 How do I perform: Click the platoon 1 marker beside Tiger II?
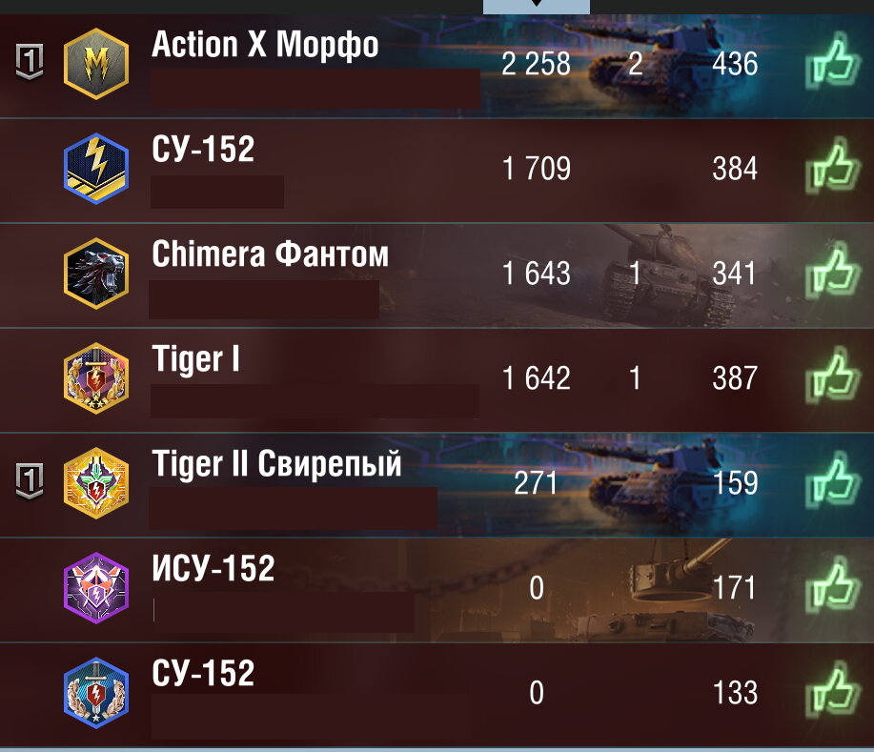coord(29,480)
